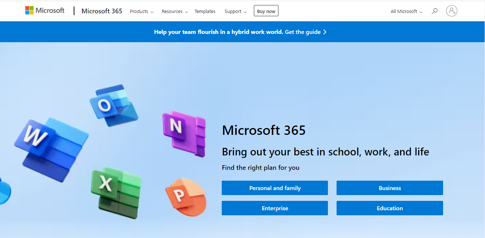Expand the Resources dropdown menu
Screen dimensions: 485x238
175,12
